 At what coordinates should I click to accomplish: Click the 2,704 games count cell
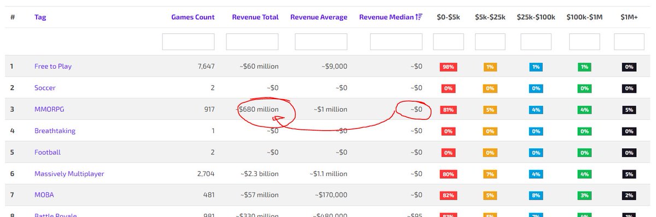[206, 174]
